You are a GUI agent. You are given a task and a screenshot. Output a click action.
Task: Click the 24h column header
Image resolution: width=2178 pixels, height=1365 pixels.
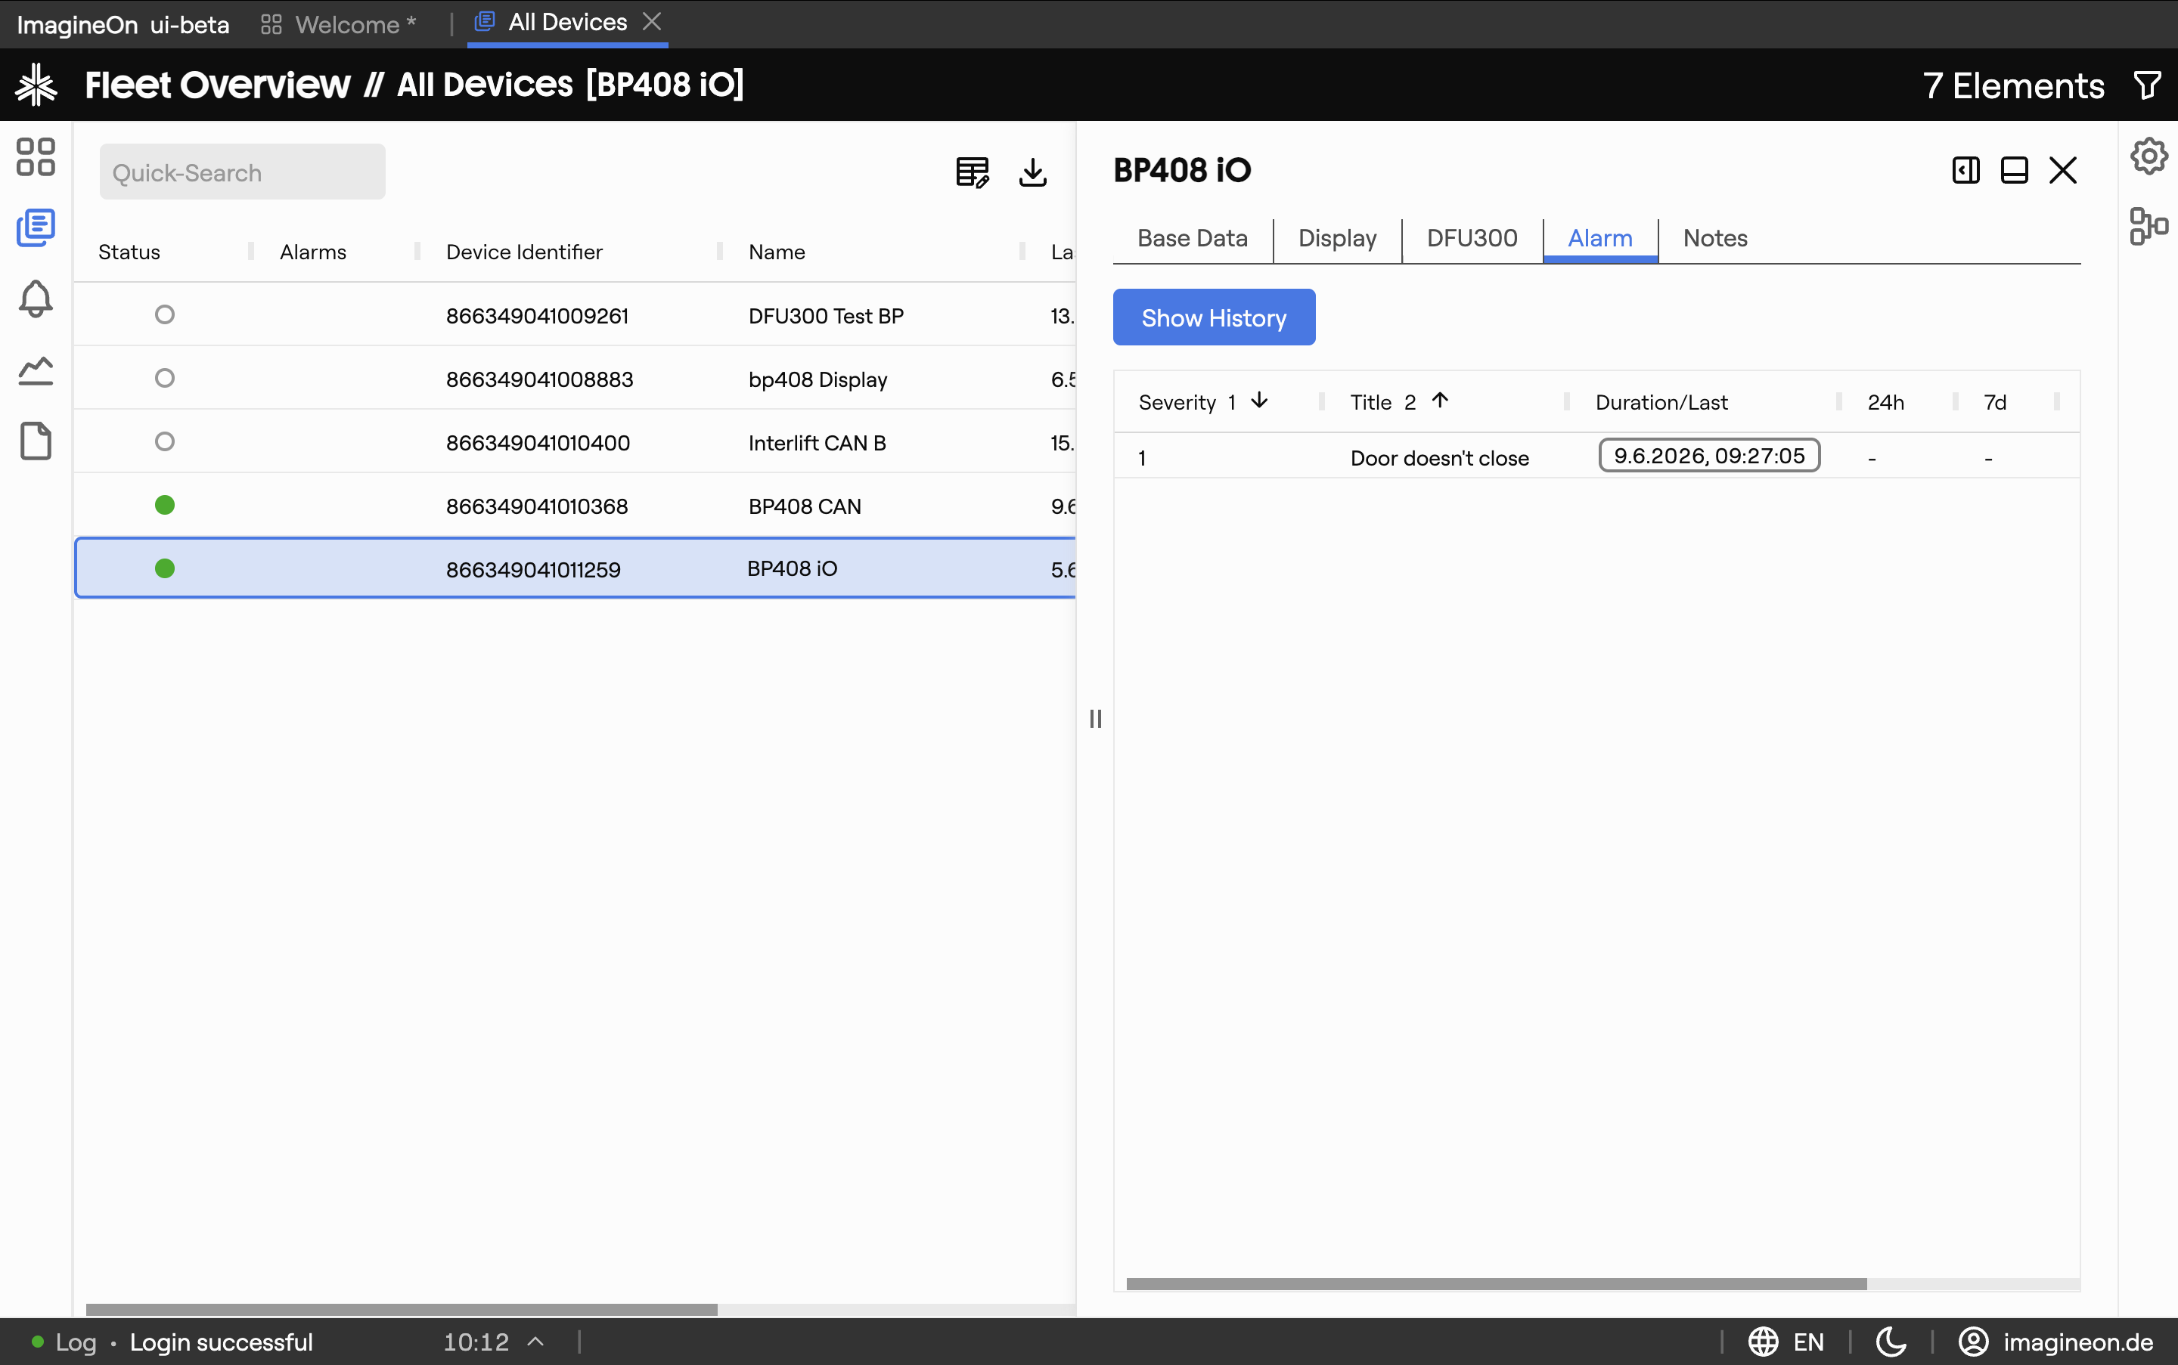point(1885,403)
